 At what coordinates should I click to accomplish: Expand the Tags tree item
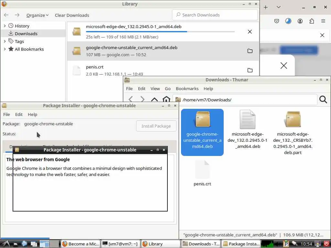[5, 41]
